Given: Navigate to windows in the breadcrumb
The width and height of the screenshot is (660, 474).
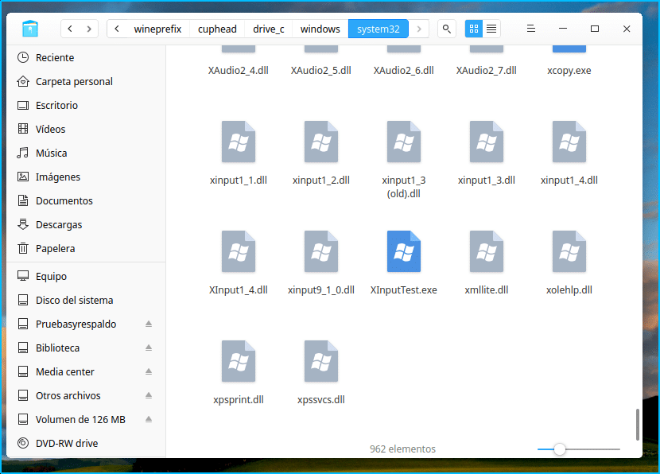Looking at the screenshot, I should (320, 29).
